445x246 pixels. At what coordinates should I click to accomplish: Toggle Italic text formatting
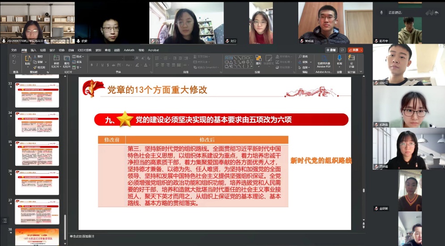tap(97, 65)
